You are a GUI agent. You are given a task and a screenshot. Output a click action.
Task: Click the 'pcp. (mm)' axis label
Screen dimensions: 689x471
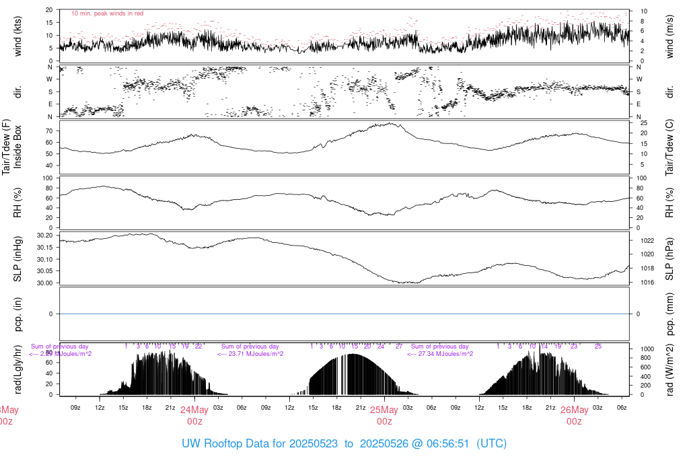[669, 314]
